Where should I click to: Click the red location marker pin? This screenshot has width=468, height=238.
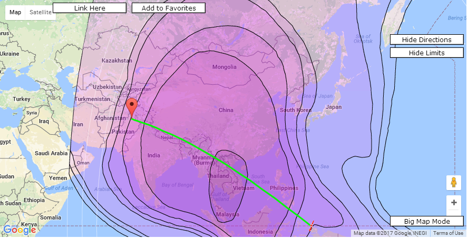pyautogui.click(x=132, y=107)
